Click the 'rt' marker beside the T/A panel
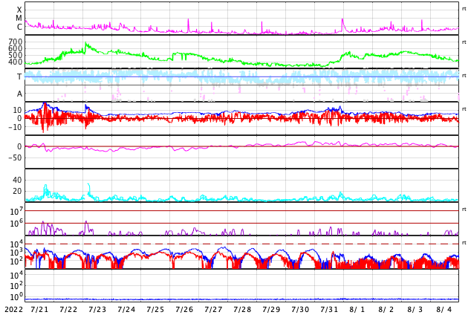 pyautogui.click(x=464, y=75)
